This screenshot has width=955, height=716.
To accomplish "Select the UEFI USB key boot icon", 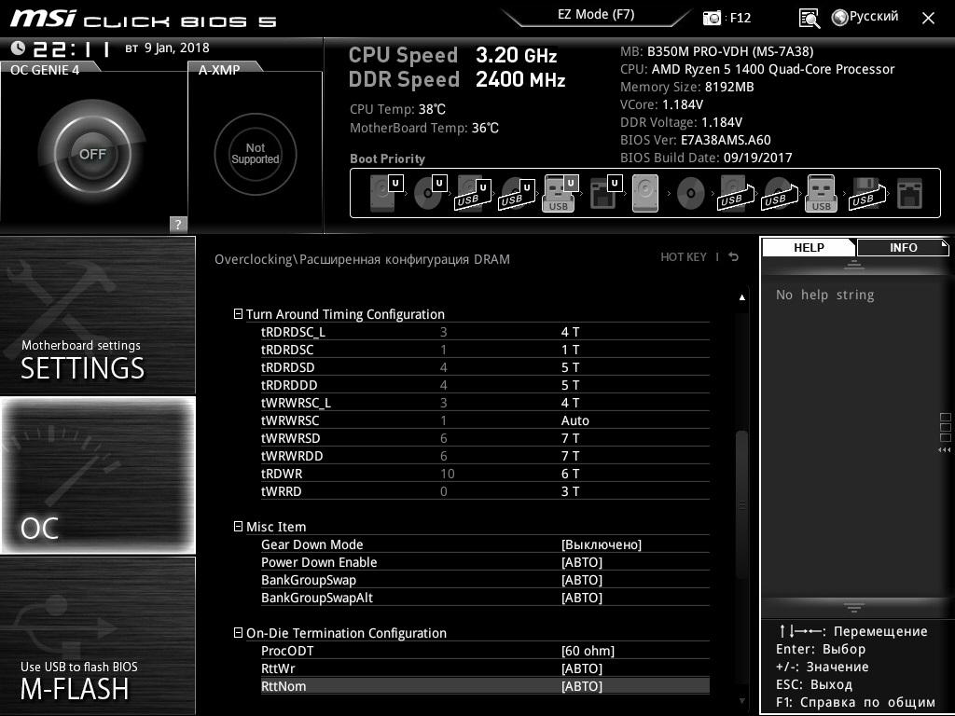I will pos(560,193).
